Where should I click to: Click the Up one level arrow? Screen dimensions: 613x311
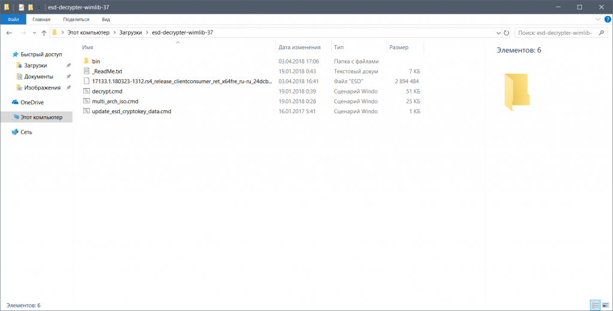click(44, 32)
